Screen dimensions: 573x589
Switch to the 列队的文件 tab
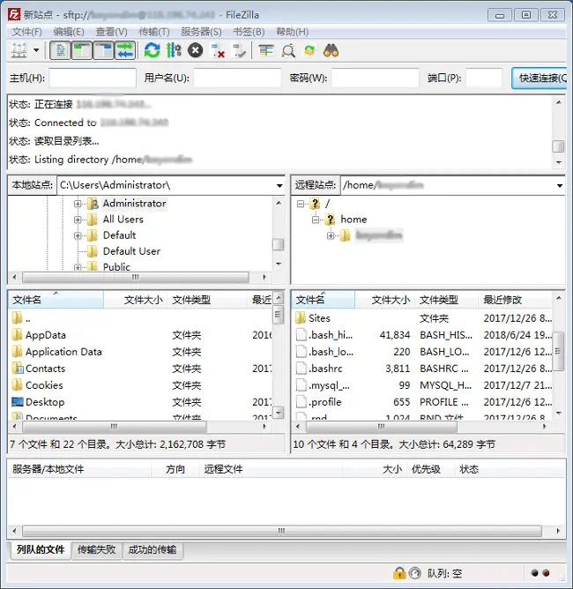(x=41, y=550)
